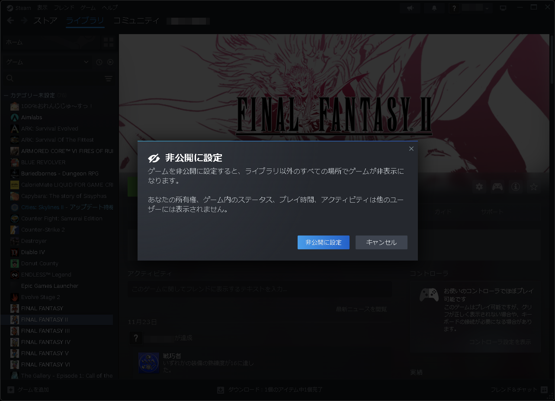Click the library search magnifier icon

pyautogui.click(x=10, y=78)
